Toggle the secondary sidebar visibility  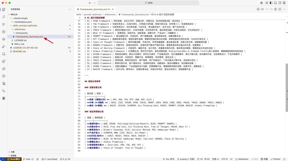[279, 3]
